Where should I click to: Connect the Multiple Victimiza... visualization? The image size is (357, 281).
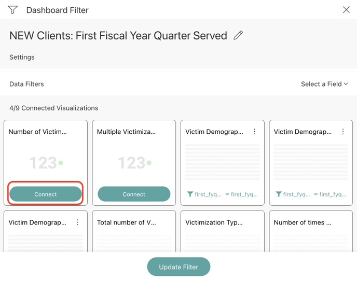click(134, 194)
